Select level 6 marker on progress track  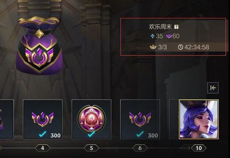140,148
